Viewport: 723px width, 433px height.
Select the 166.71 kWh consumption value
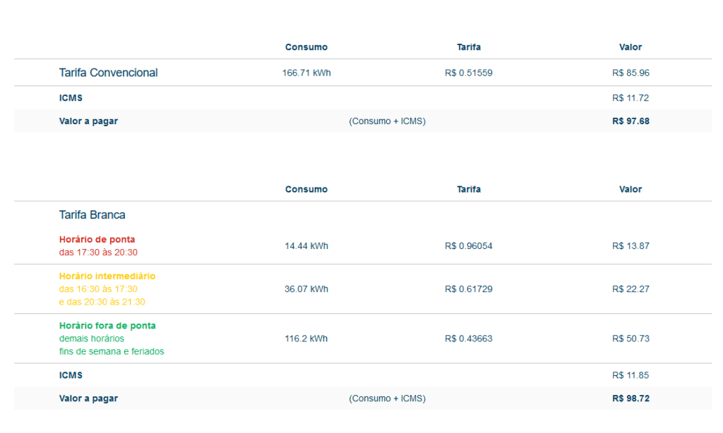coord(306,73)
